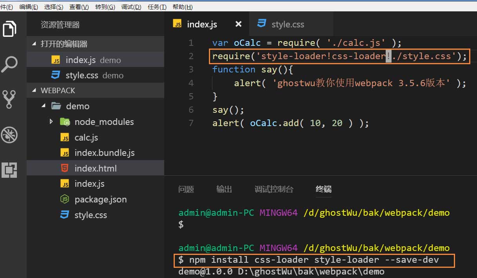
Task: Open the Debug view icon
Action: click(x=9, y=134)
